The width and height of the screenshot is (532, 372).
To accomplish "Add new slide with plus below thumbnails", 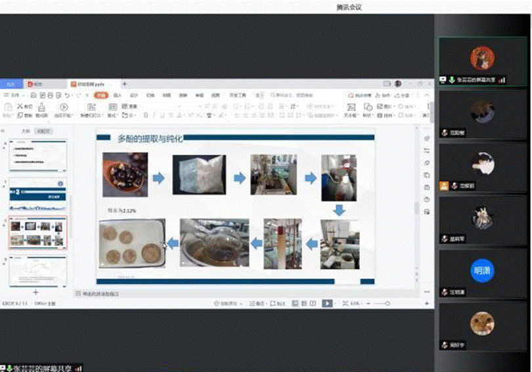I will 36,291.
